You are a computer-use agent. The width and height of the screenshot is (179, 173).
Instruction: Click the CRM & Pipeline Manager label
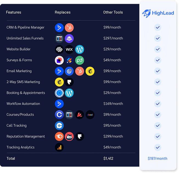click(25, 27)
